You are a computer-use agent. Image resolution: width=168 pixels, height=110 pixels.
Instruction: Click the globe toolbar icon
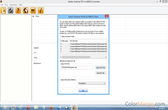coord(26,10)
